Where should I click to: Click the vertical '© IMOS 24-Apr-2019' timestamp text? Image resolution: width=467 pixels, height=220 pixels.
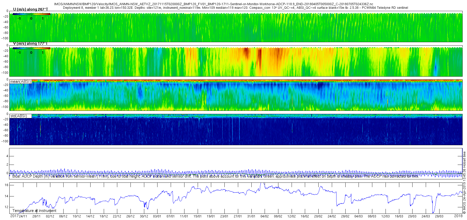(464, 182)
